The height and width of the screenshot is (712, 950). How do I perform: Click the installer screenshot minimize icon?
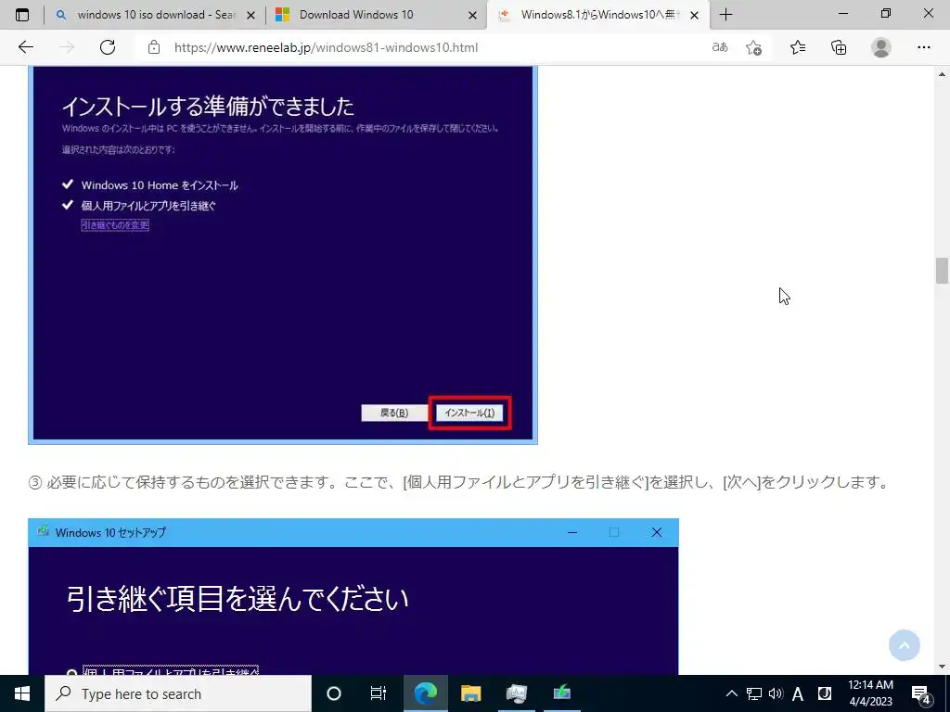click(x=572, y=532)
